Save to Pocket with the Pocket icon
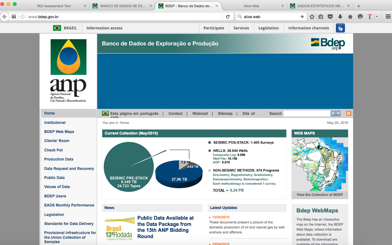Screen dimensions: 392x245 330,17
